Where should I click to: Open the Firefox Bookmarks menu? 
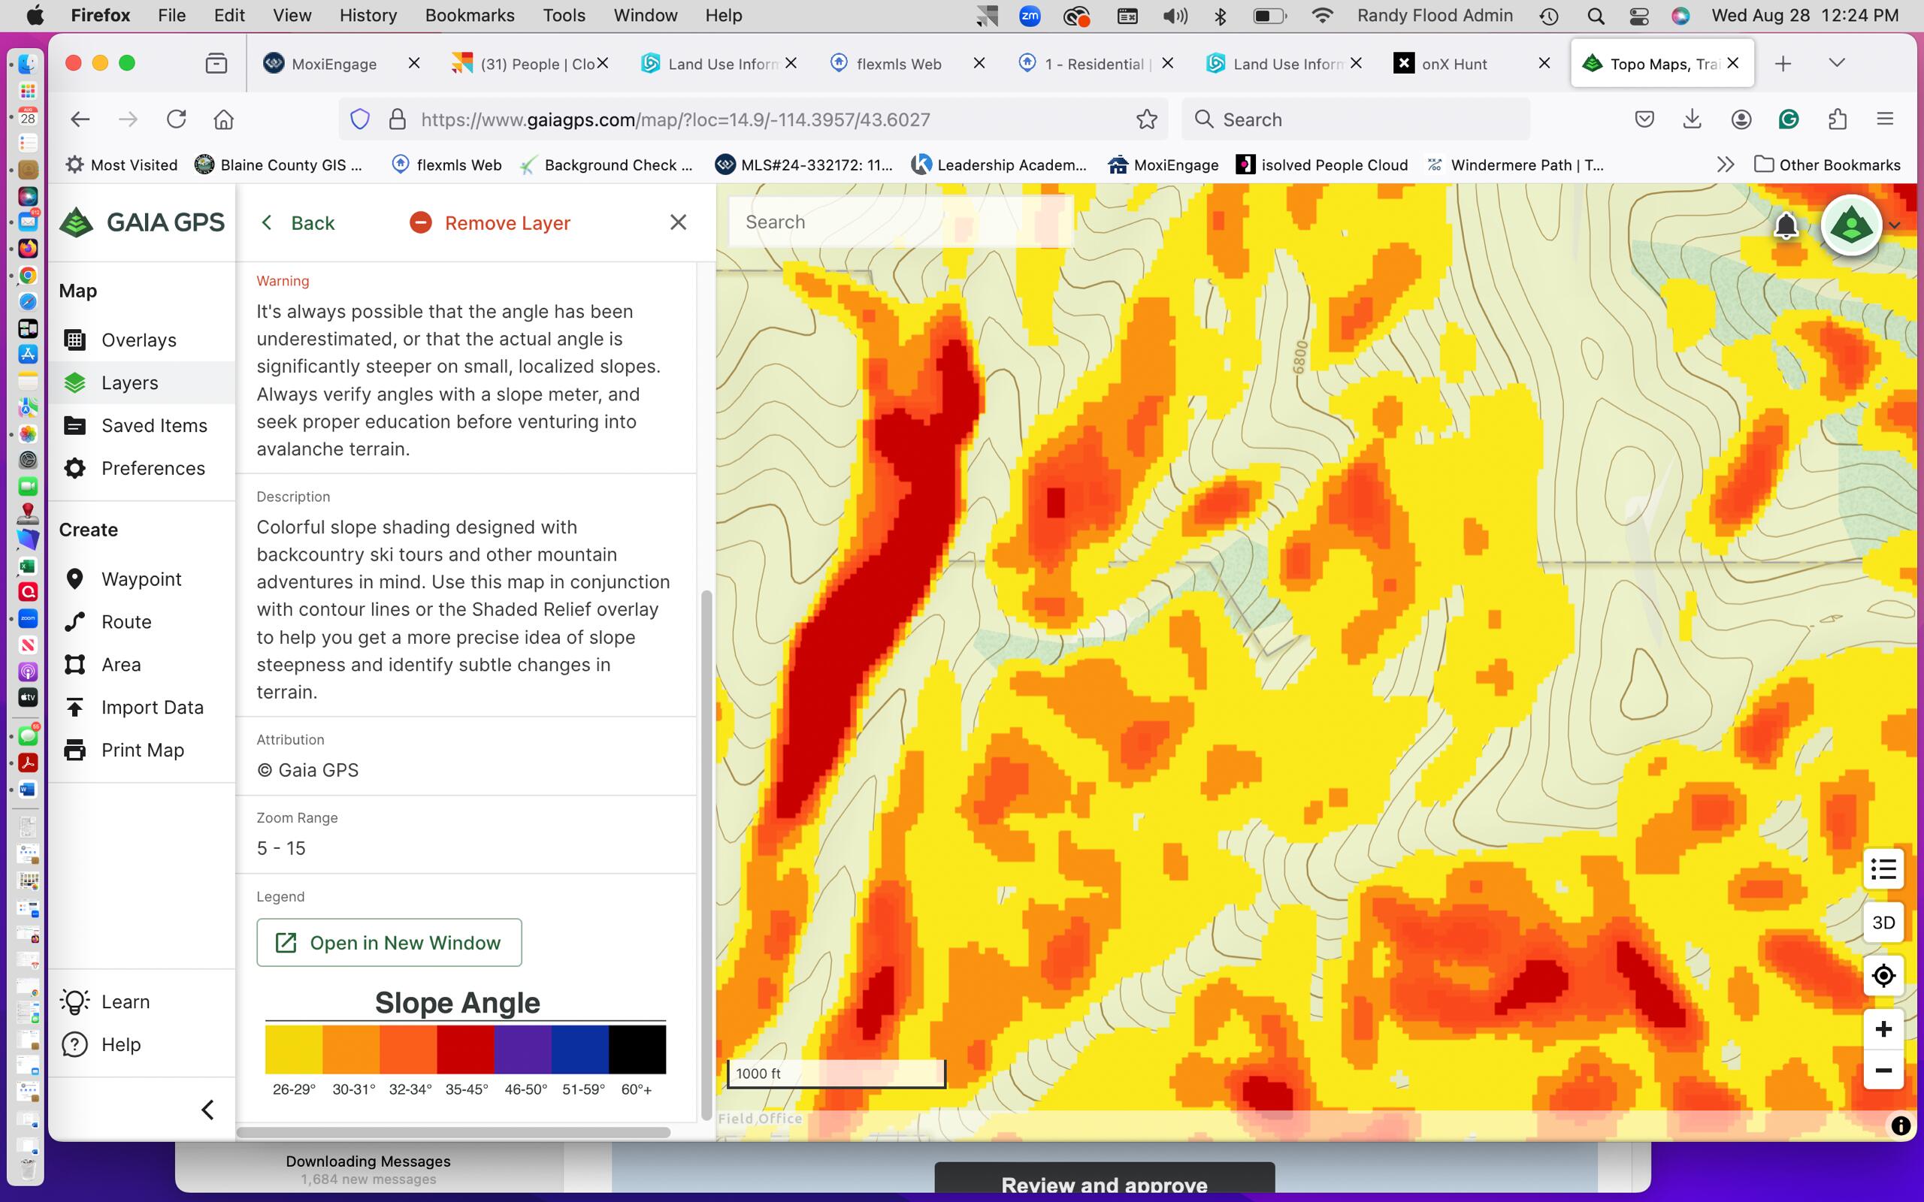coord(469,15)
